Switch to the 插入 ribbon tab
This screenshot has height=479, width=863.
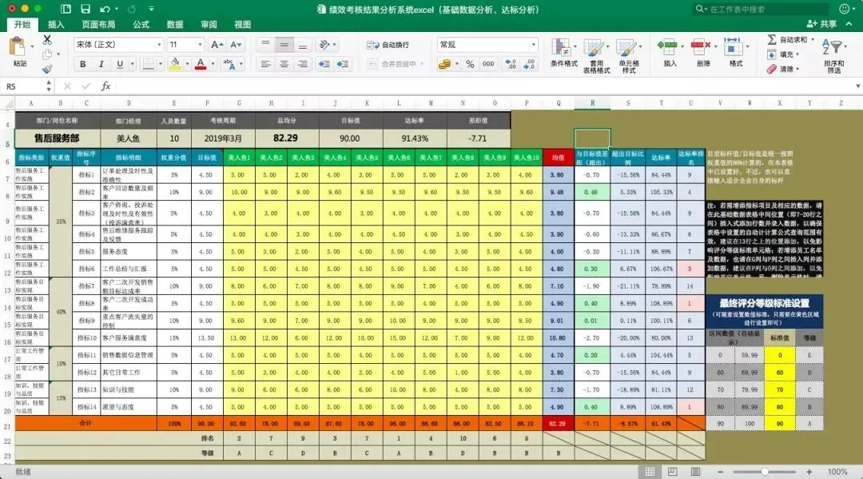(56, 24)
